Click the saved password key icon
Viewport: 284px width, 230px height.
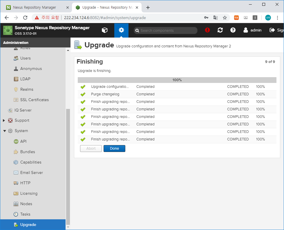[206, 18]
